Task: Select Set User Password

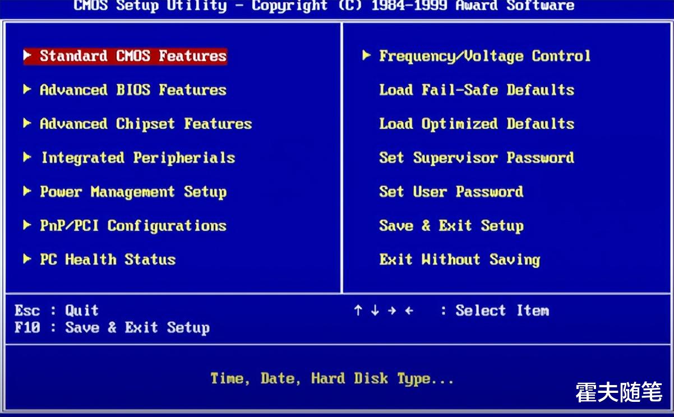Action: (x=451, y=192)
